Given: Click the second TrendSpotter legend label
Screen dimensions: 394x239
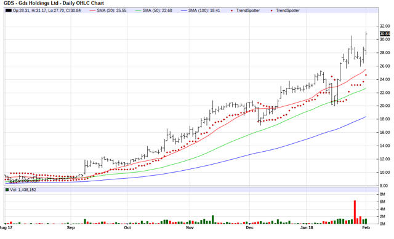Looking at the screenshot, I should coord(287,10).
